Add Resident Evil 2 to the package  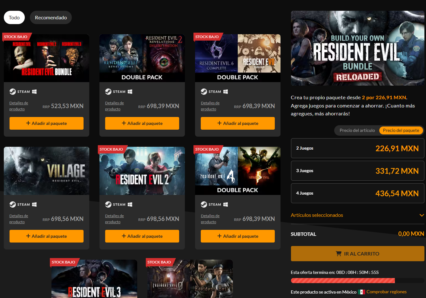142,236
